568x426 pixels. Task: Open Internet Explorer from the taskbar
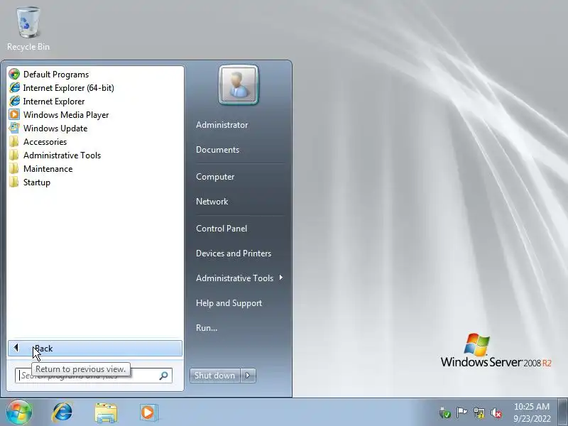(62, 413)
